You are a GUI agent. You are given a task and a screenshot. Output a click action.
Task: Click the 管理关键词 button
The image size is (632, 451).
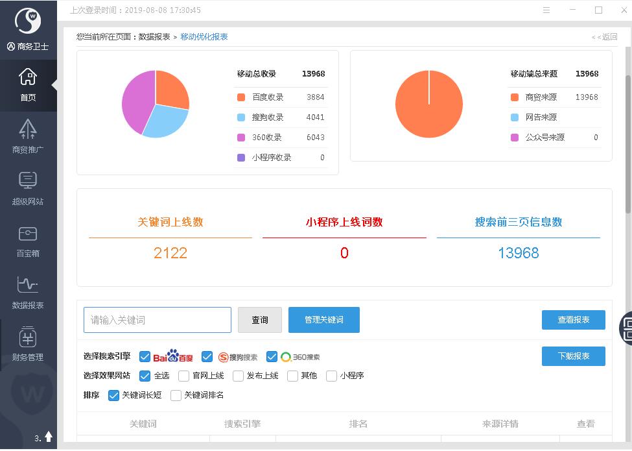tap(323, 320)
